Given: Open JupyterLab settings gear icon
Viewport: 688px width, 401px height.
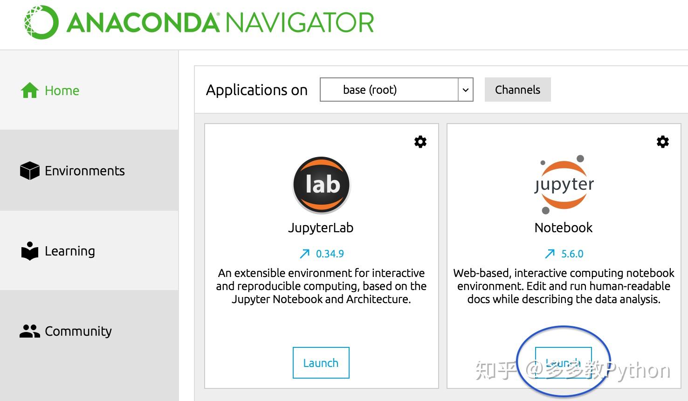Looking at the screenshot, I should pos(420,142).
